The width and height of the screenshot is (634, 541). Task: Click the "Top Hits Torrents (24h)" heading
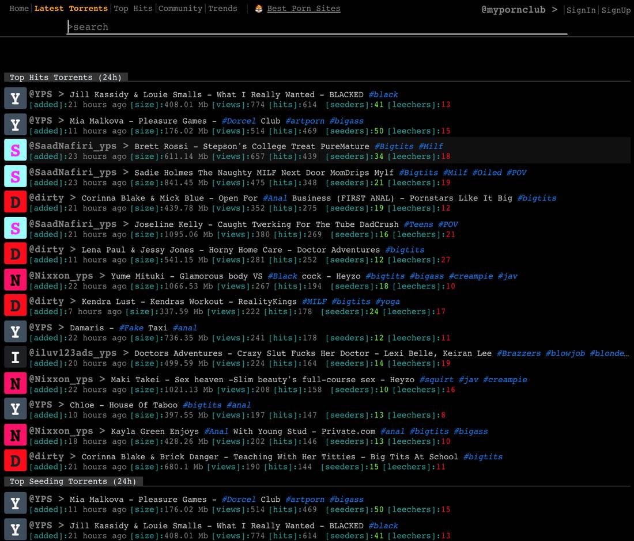66,77
